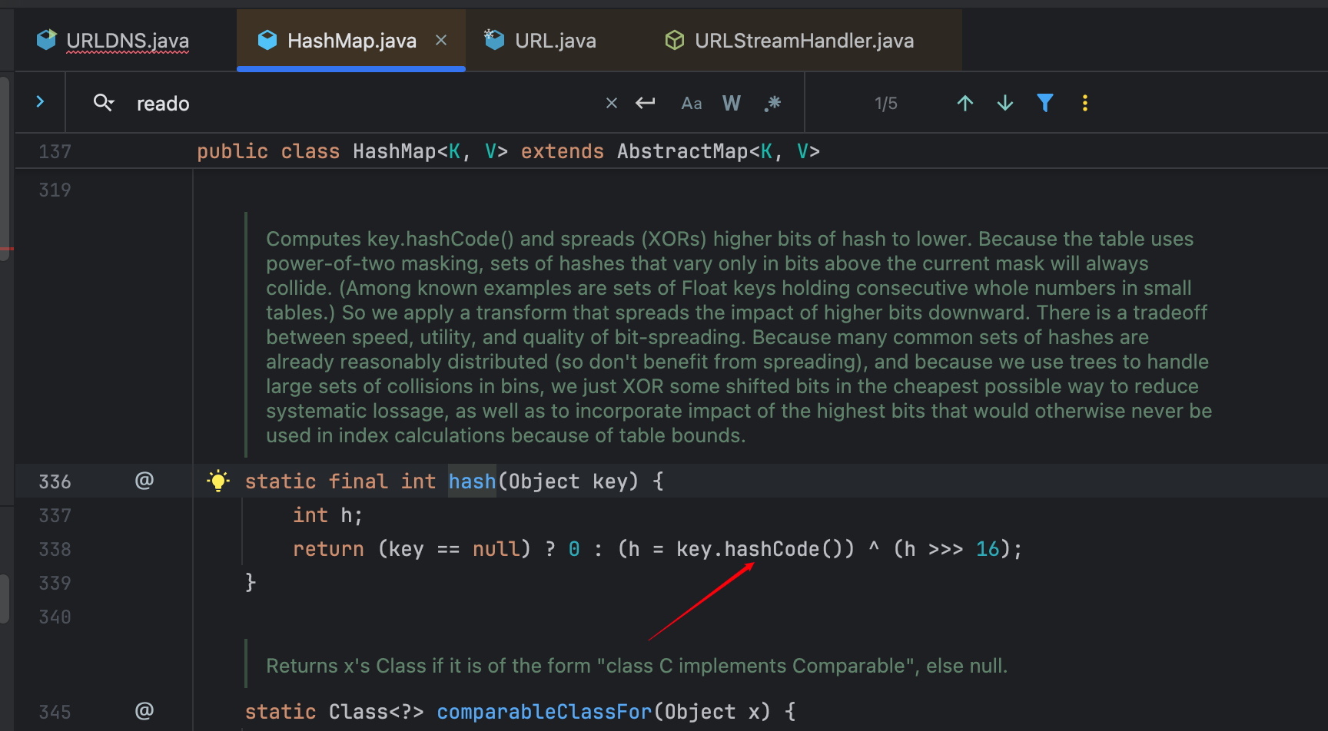Toggle Match Case (Aa) option
1328x731 pixels.
point(692,103)
